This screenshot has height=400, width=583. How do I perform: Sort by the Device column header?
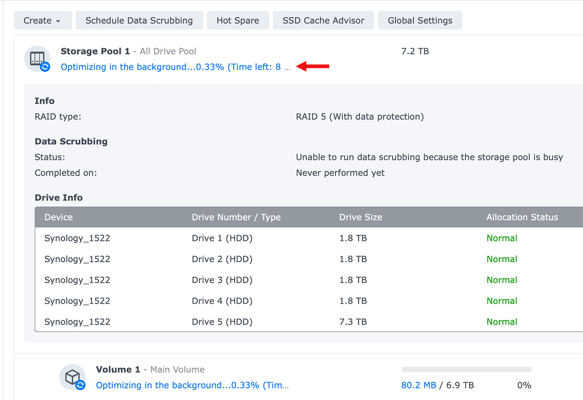[x=59, y=217]
